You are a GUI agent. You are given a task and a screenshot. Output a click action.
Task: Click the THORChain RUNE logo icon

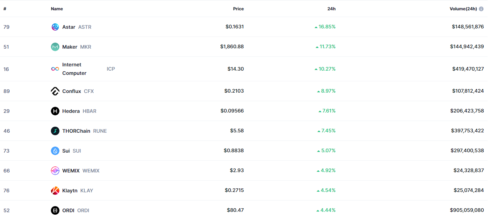pyautogui.click(x=55, y=131)
